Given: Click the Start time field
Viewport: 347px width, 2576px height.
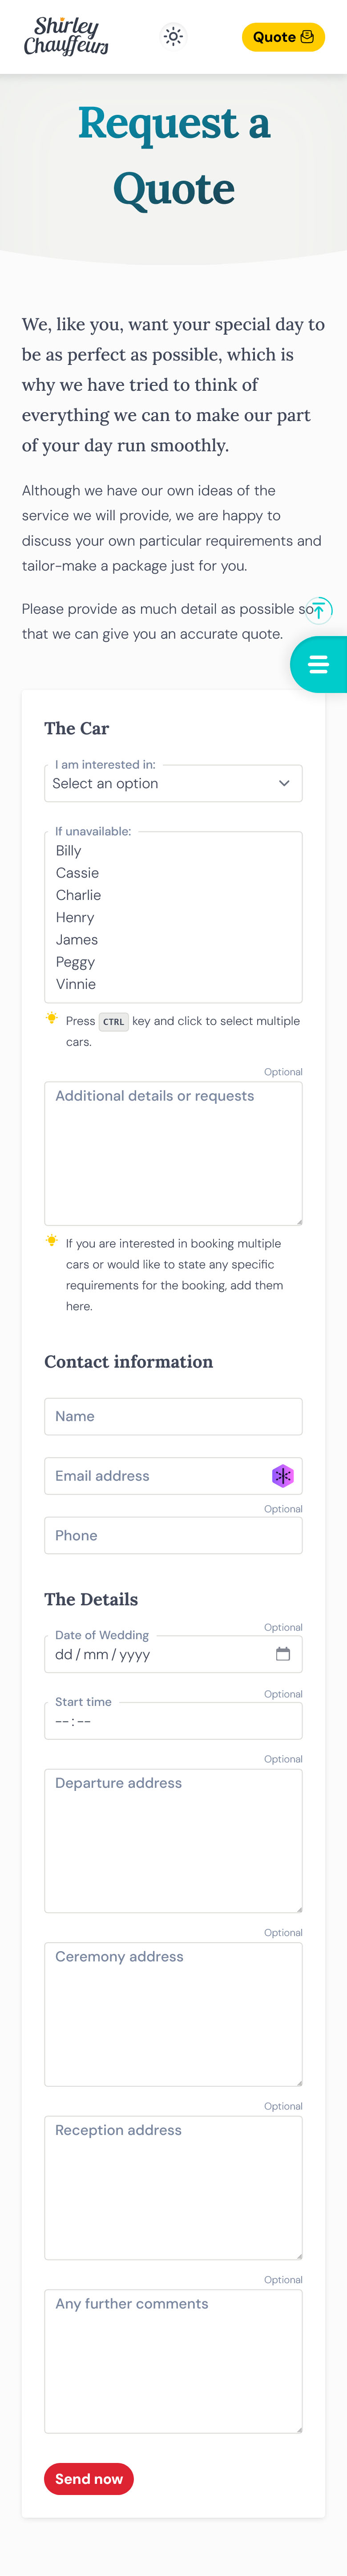Looking at the screenshot, I should tap(173, 1721).
